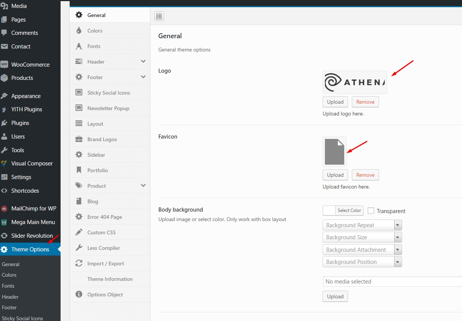Expand the Footer section chevron
The width and height of the screenshot is (462, 321).
(x=143, y=77)
